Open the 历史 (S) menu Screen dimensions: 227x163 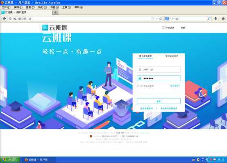(42, 7)
